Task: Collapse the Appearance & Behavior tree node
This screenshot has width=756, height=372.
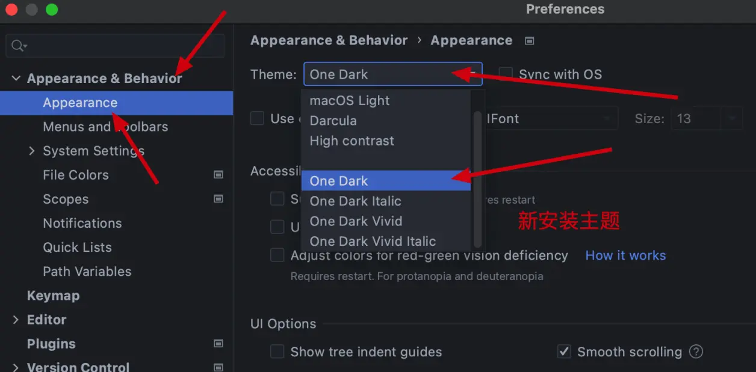Action: 16,79
